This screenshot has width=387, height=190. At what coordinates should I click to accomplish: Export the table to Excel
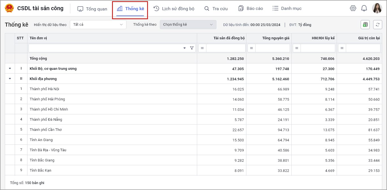coord(365,25)
